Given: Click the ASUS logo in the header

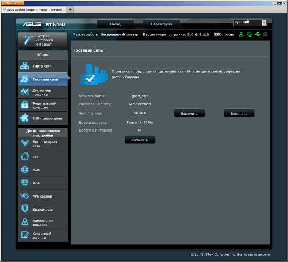Looking at the screenshot, I should [x=32, y=24].
